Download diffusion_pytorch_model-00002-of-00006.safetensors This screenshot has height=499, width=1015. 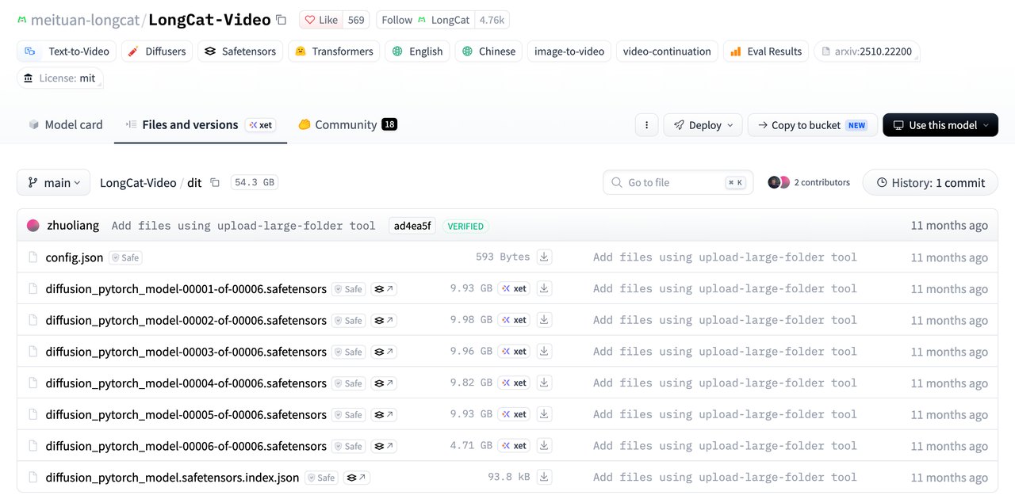544,320
